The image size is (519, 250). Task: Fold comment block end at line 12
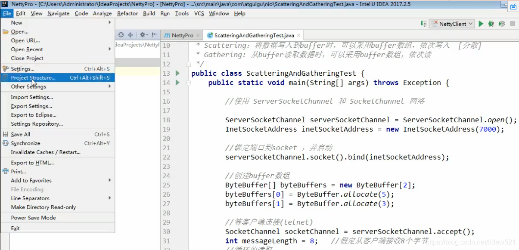pyautogui.click(x=188, y=64)
